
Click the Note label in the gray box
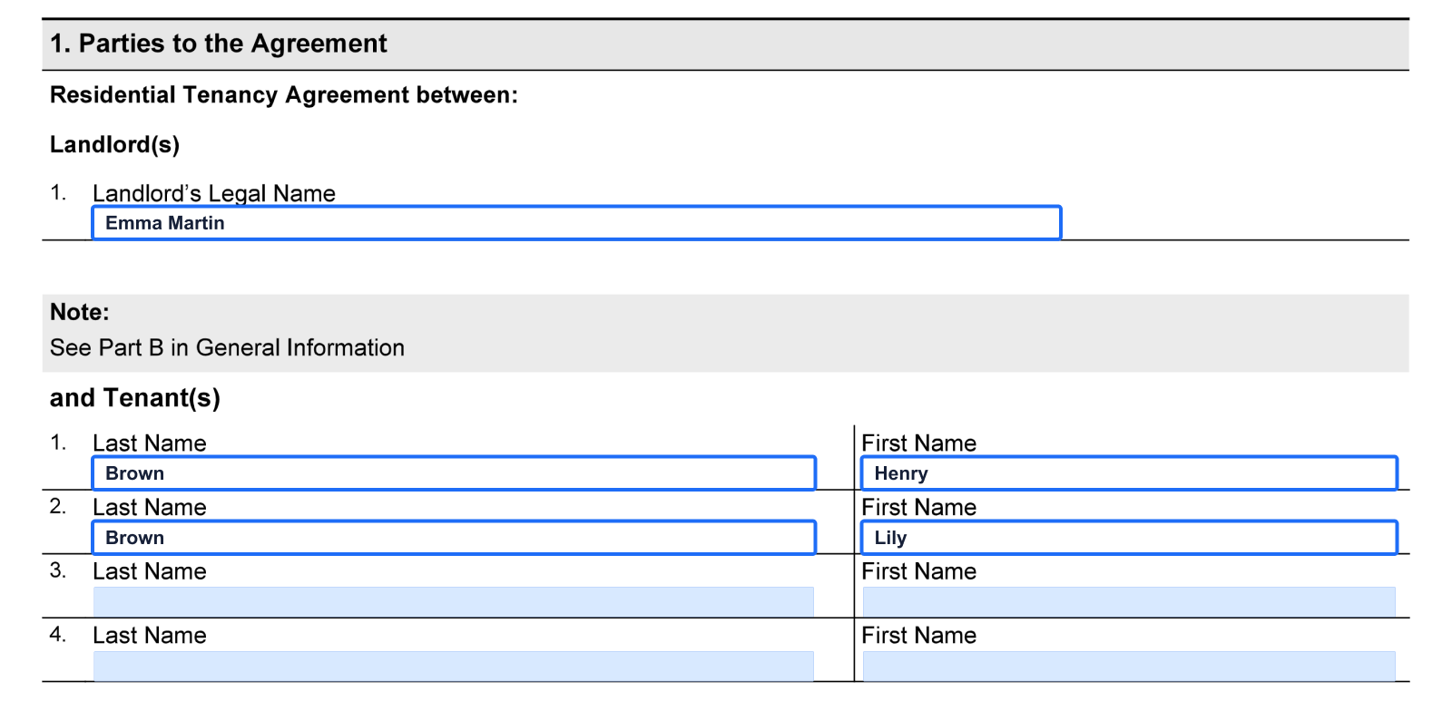(x=78, y=312)
